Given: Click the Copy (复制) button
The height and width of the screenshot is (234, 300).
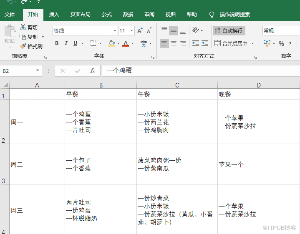Looking at the screenshot, I should coord(28,37).
